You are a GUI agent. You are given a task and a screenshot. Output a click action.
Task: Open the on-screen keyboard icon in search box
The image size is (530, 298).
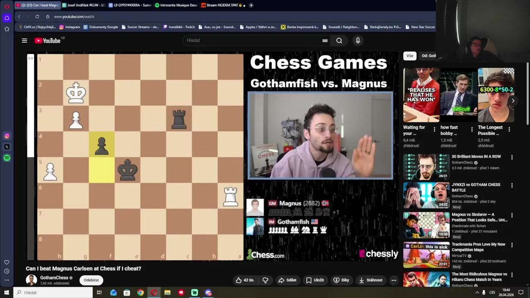pyautogui.click(x=325, y=41)
